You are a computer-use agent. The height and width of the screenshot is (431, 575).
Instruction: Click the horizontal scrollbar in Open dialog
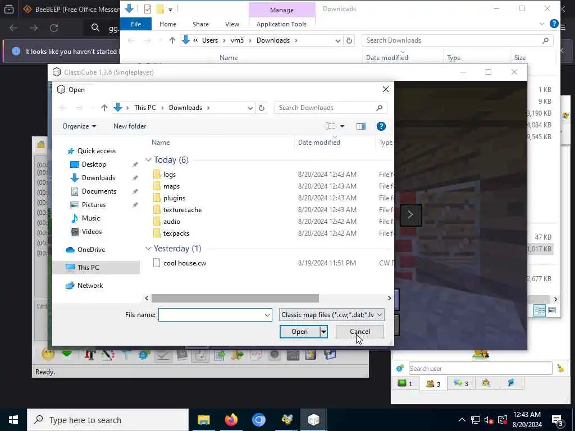pyautogui.click(x=235, y=299)
